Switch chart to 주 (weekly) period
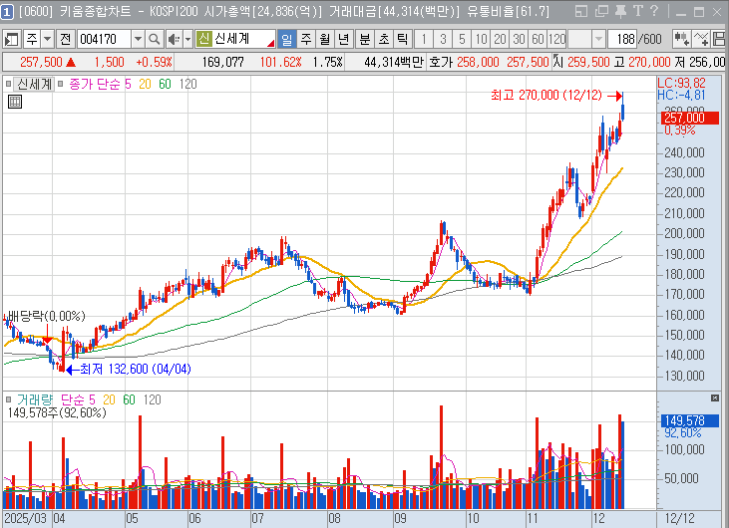 coord(305,39)
